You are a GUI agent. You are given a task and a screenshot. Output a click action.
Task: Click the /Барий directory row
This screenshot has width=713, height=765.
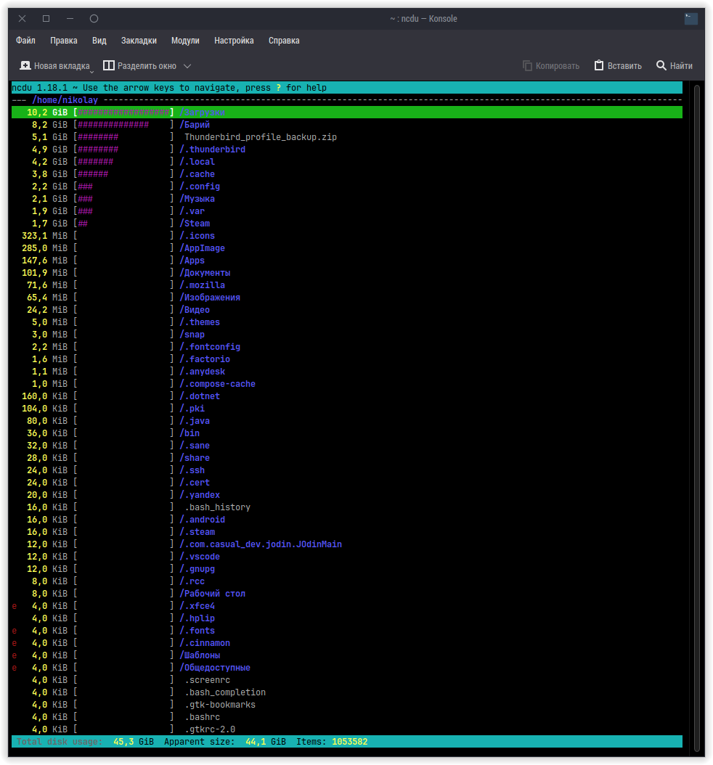coord(195,125)
